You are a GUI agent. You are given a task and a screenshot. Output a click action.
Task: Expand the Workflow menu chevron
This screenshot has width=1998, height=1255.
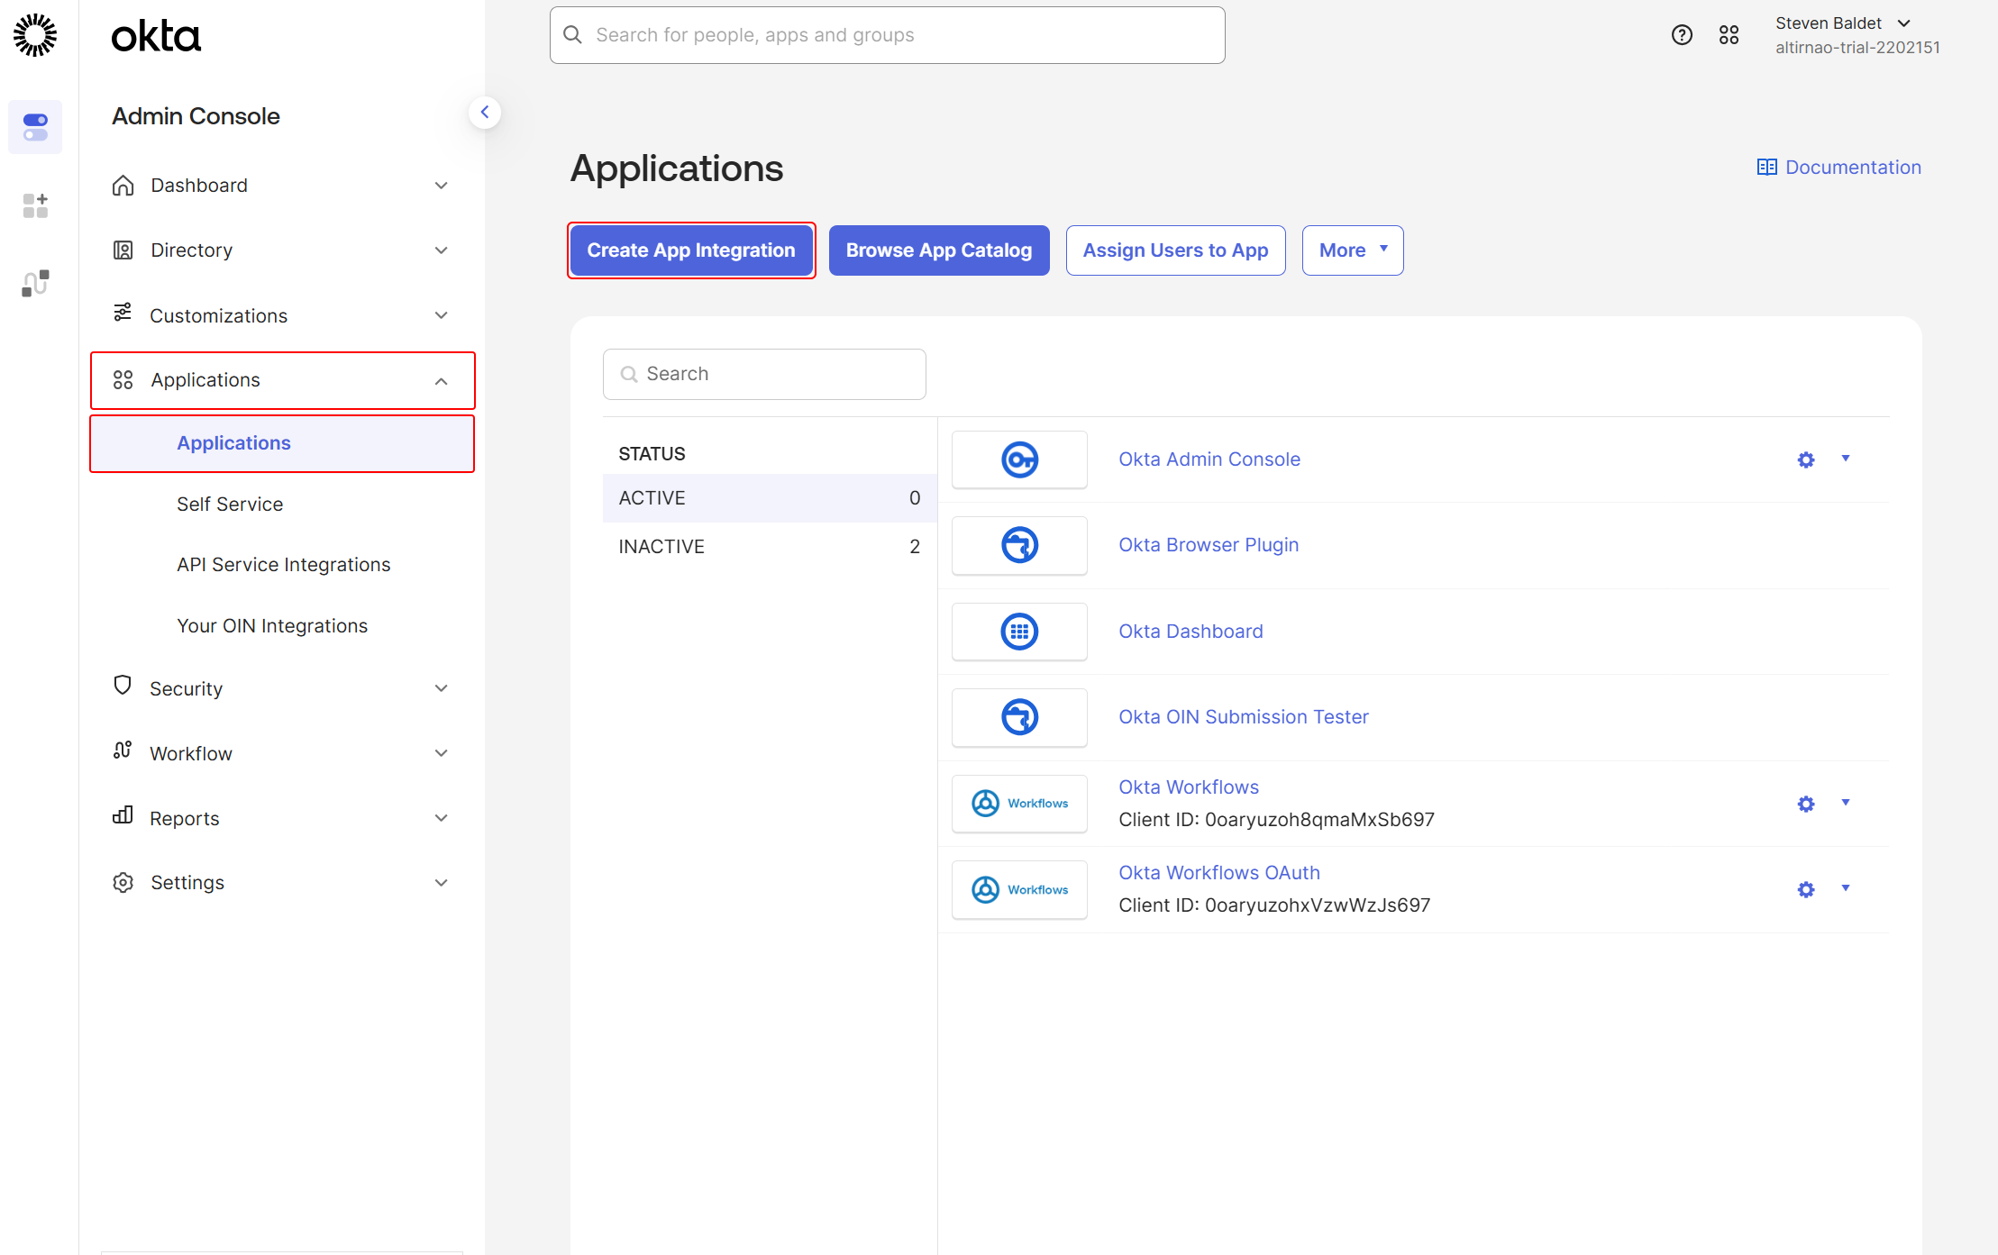coord(441,753)
